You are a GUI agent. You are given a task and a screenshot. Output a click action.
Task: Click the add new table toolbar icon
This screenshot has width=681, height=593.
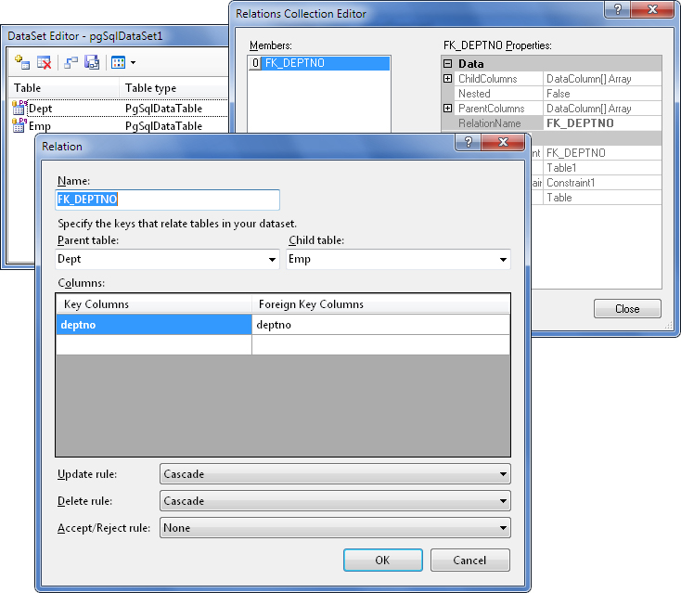(x=23, y=62)
